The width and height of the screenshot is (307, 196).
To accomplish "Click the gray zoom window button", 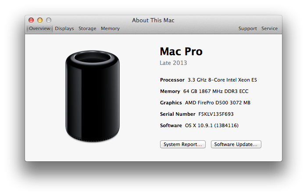I will pyautogui.click(x=49, y=20).
